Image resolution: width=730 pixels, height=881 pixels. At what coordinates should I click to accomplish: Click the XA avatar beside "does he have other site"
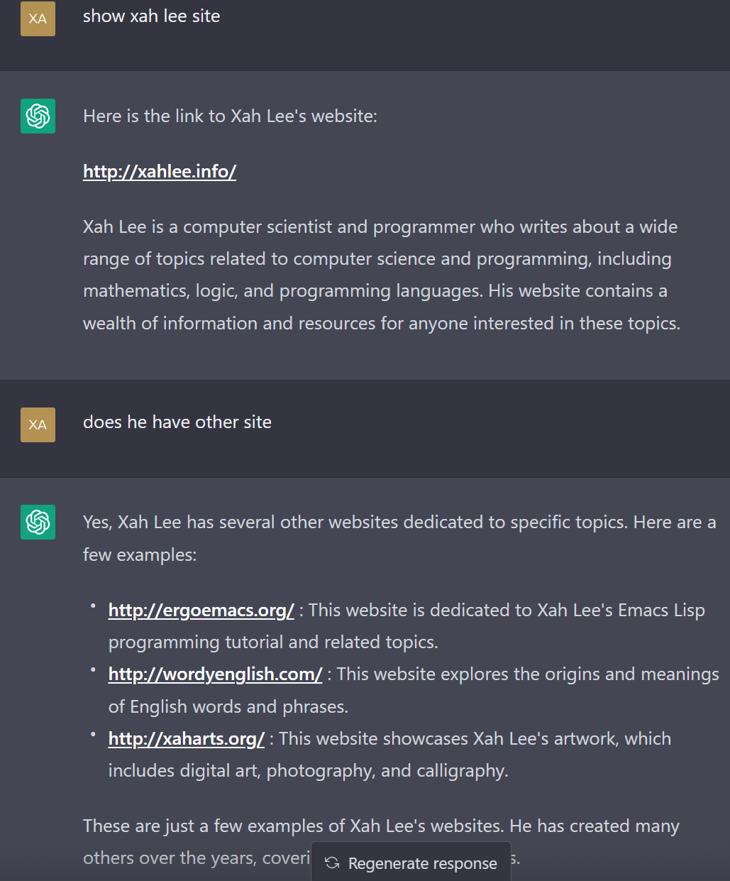pos(38,425)
